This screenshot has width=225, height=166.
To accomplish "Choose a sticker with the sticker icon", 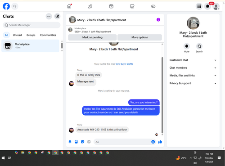I will [x=82, y=142].
